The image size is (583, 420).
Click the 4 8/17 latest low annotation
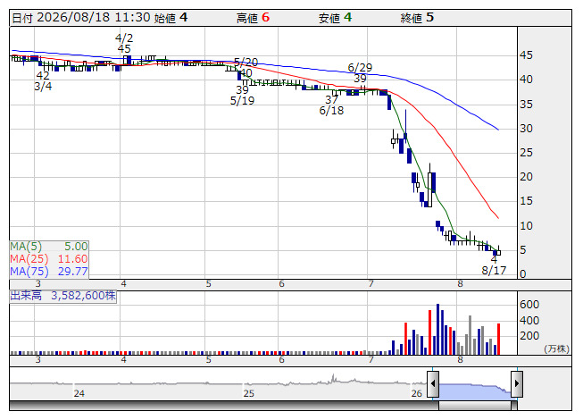[x=494, y=265]
